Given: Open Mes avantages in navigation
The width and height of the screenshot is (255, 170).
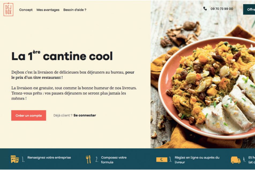Looking at the screenshot, I should [x=48, y=10].
